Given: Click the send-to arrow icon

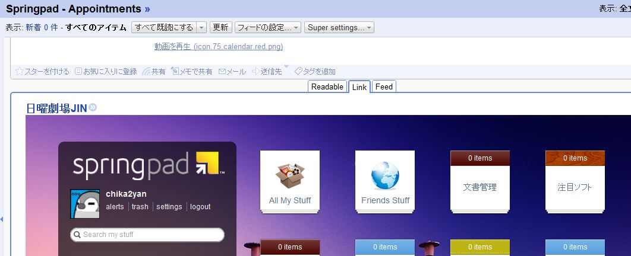Looking at the screenshot, I should (256, 72).
